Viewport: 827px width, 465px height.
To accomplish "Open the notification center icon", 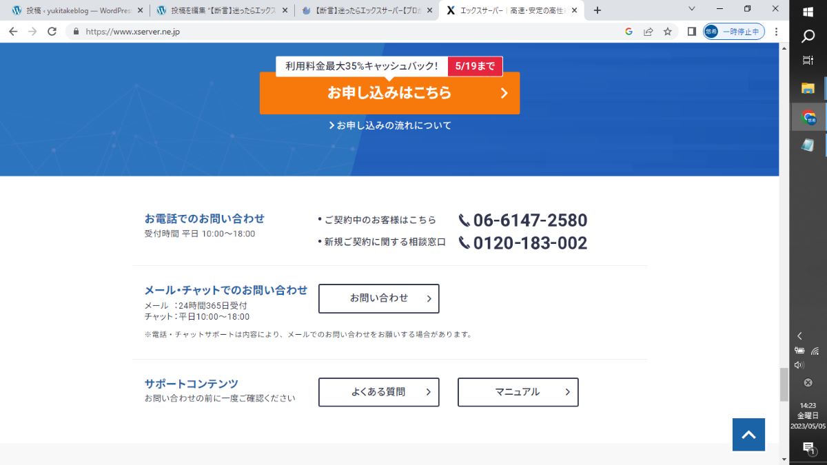I will point(808,448).
